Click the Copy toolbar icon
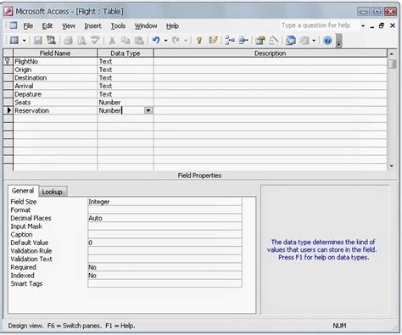 [x=126, y=41]
